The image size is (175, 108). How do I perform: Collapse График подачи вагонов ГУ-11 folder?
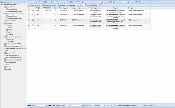pos(3,14)
